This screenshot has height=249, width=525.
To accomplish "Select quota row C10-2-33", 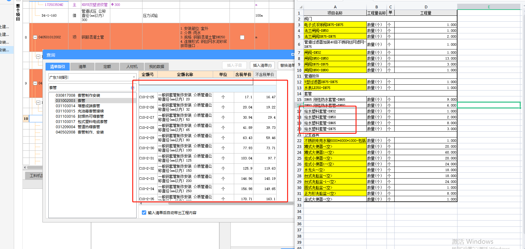I will pos(208,179).
